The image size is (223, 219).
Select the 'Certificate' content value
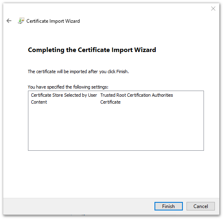tap(110, 102)
